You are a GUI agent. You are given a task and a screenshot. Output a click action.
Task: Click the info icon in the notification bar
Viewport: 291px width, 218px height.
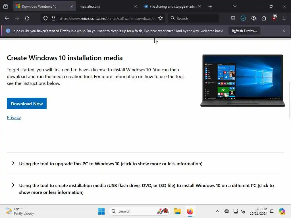(8, 31)
